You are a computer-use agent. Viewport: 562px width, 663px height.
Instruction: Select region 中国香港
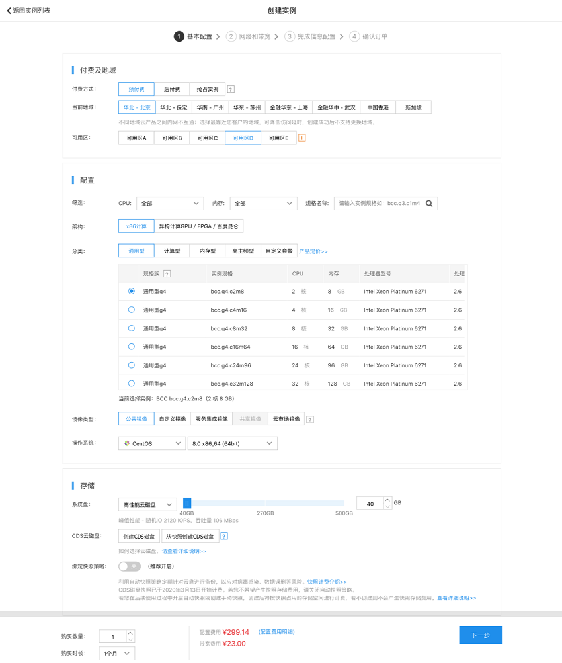pyautogui.click(x=378, y=107)
